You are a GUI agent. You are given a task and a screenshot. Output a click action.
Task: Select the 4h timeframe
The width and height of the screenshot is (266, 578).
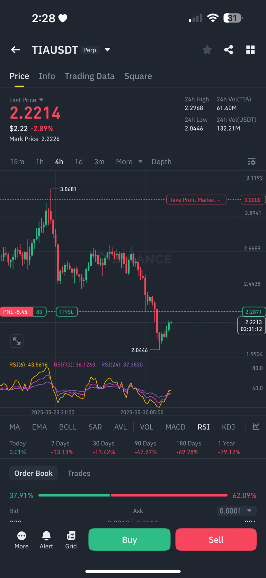click(59, 162)
